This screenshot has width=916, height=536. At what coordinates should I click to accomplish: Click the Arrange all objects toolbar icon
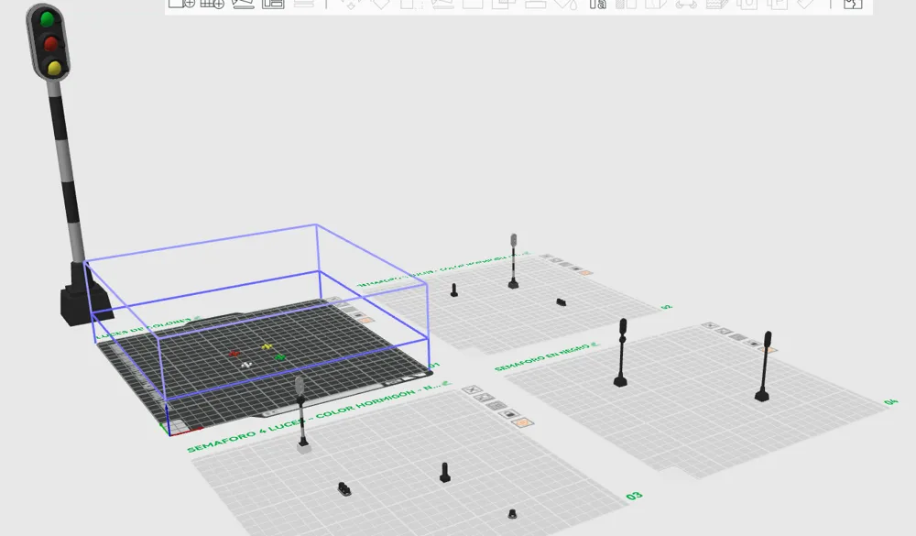[x=273, y=4]
